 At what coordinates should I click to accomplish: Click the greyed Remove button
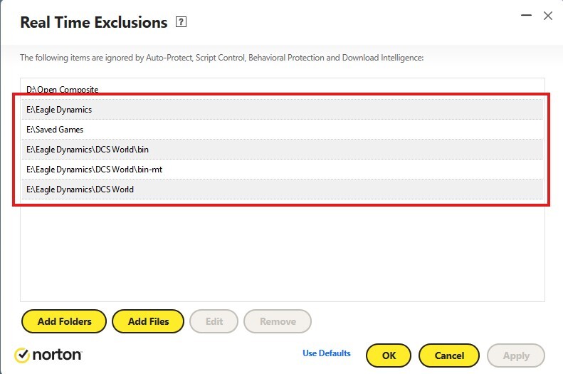278,321
